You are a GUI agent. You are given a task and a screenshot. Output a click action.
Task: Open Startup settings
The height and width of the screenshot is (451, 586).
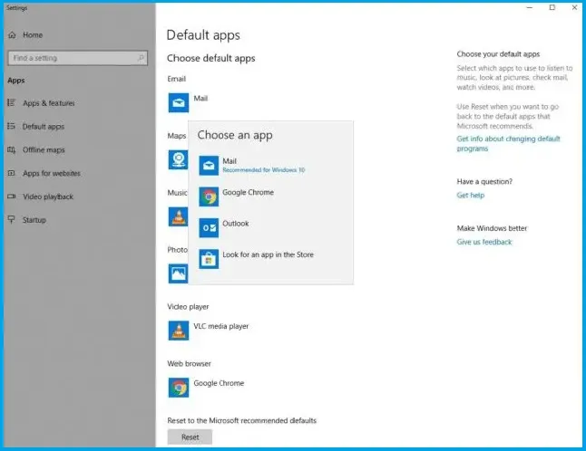[x=34, y=220]
